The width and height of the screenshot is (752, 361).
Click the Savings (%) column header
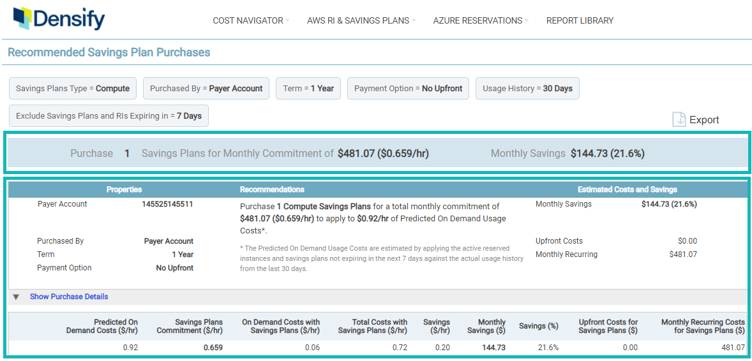click(x=538, y=326)
